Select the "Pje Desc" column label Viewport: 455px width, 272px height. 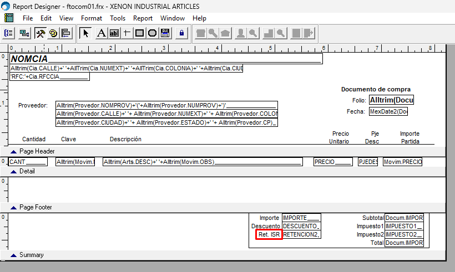[372, 137]
